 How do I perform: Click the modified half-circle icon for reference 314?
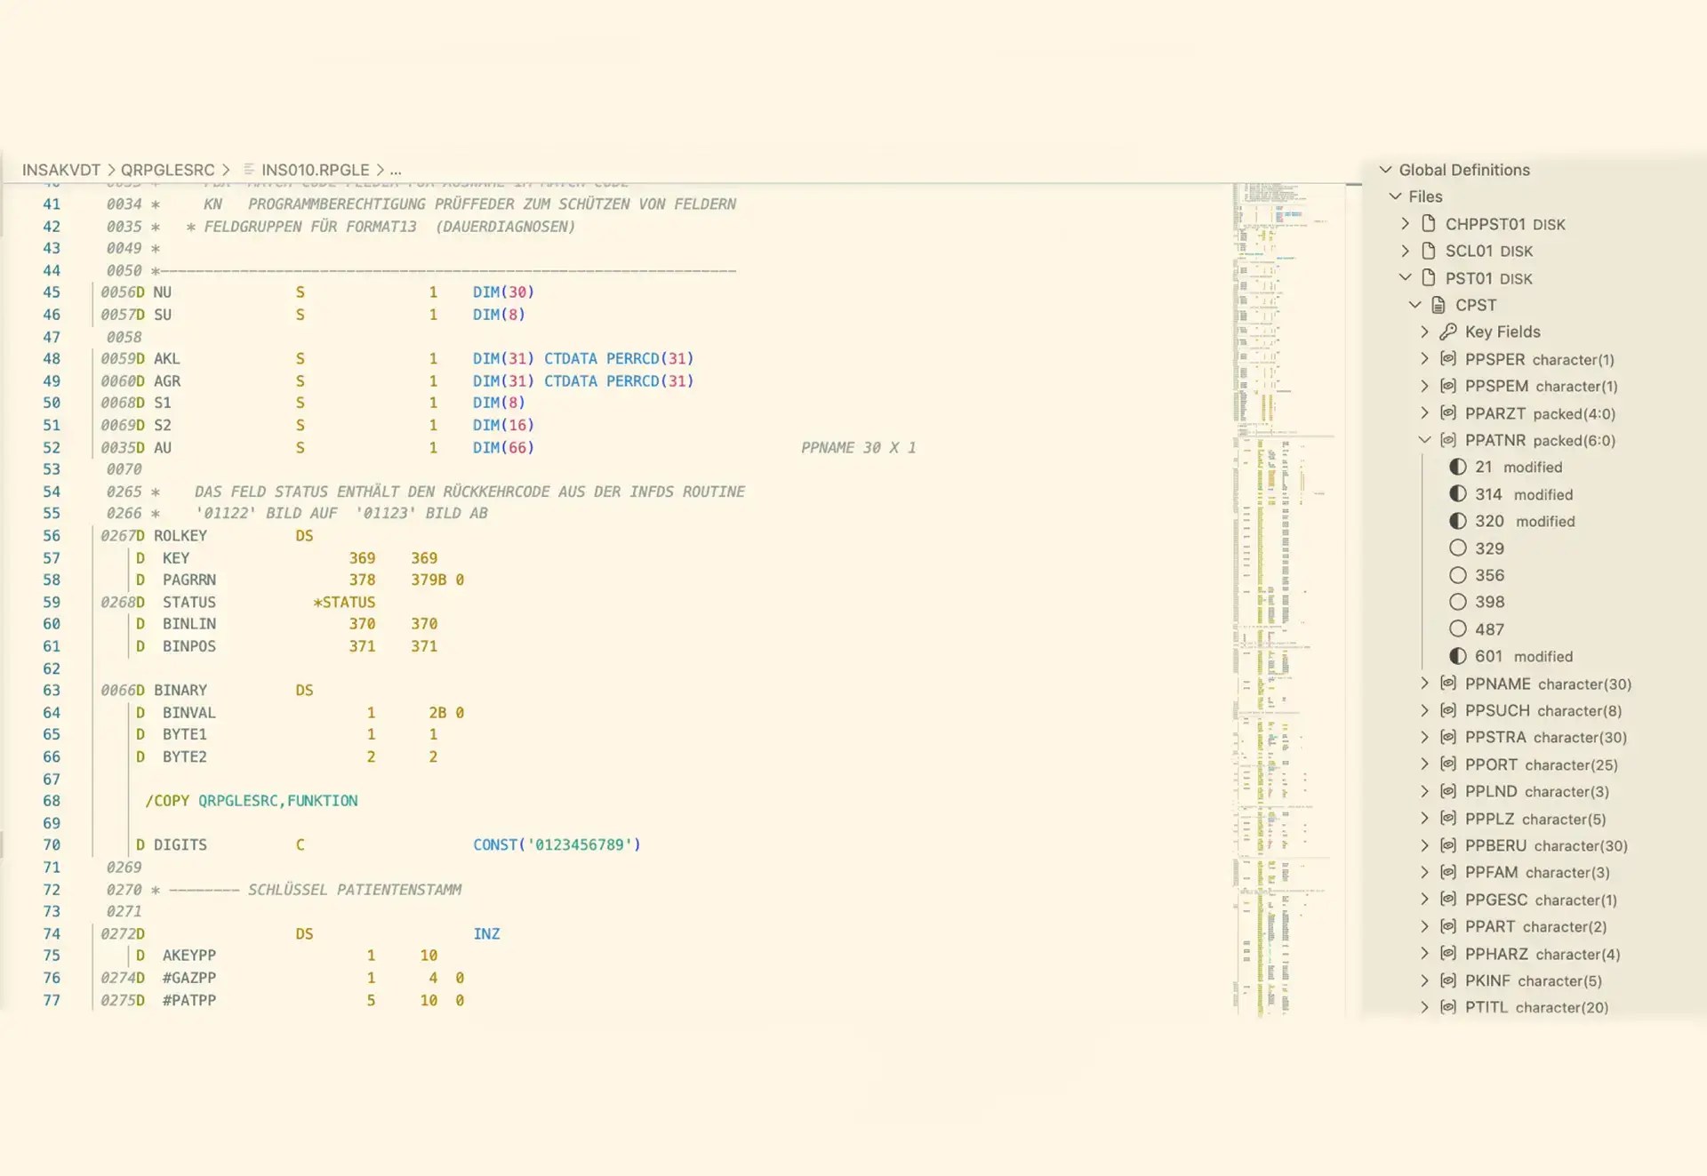point(1458,494)
